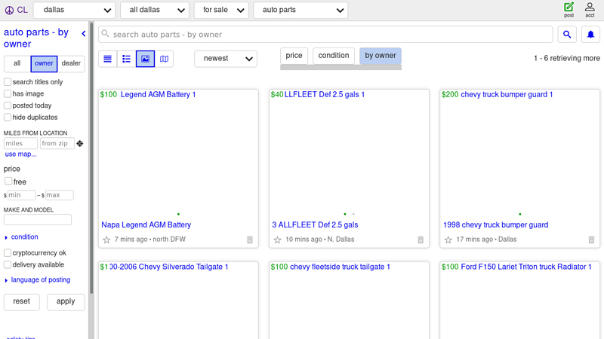The width and height of the screenshot is (604, 339).
Task: Click the sidebar vertical scrollbar
Action: [x=91, y=157]
